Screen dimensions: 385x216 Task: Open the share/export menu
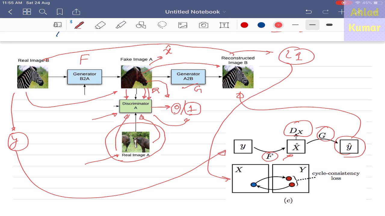point(76,12)
